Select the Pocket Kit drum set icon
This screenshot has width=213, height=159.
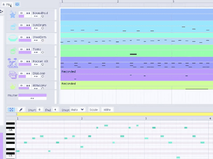coord(13,63)
